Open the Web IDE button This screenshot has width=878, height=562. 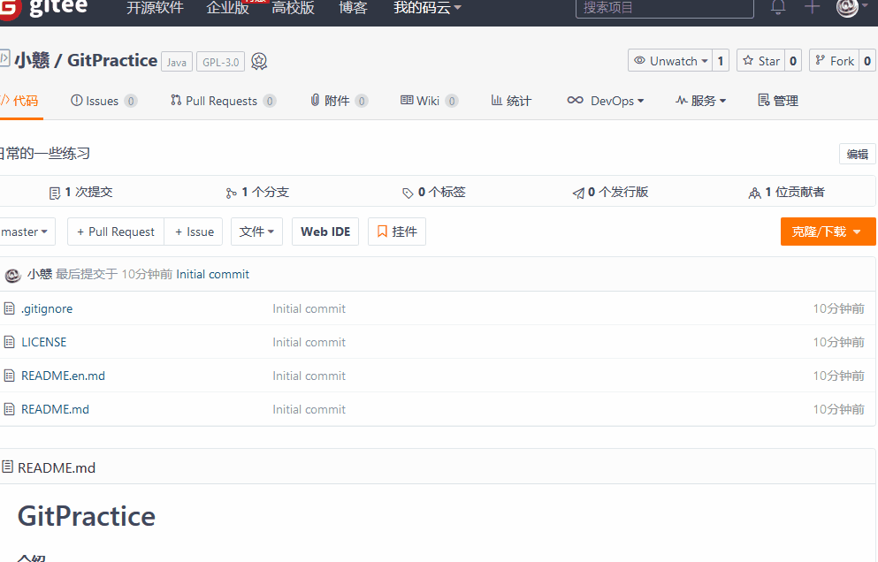coord(325,232)
